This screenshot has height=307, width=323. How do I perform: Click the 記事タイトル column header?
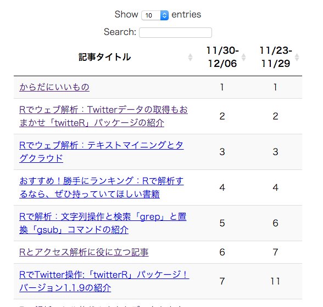[104, 57]
